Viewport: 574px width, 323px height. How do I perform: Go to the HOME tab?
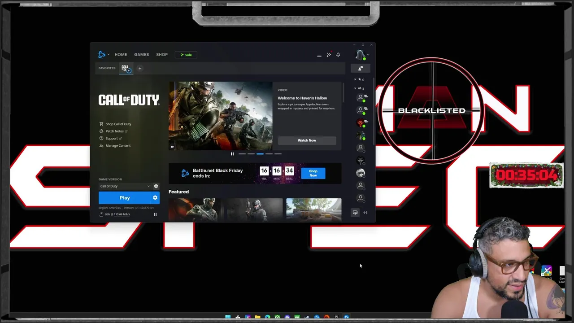pyautogui.click(x=121, y=55)
